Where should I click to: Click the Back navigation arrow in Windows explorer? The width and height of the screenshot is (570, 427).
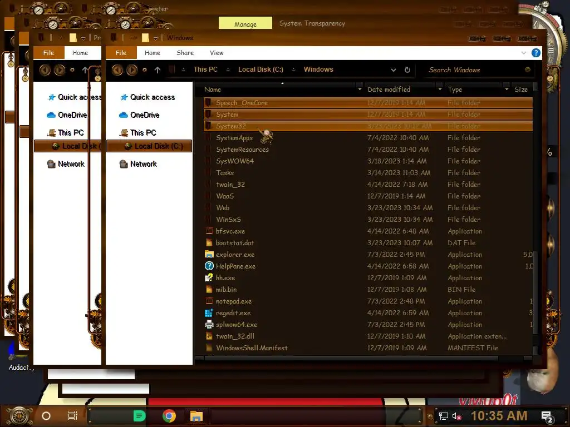coord(117,69)
